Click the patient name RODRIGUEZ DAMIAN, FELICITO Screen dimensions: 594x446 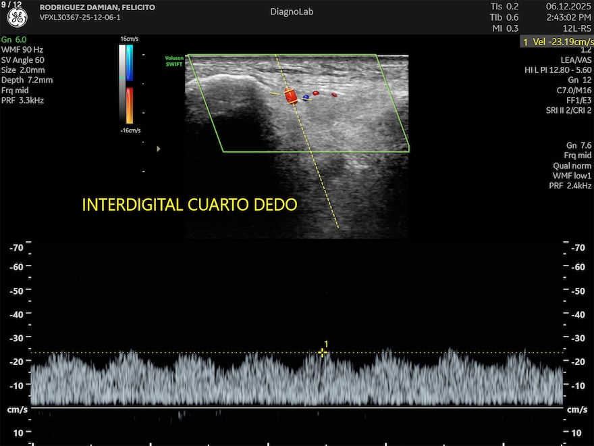coord(97,7)
